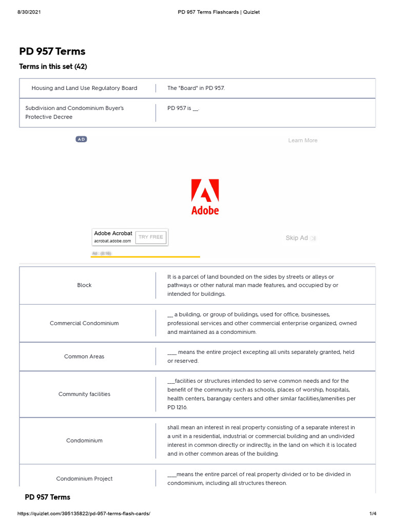Click the Common Areas term card
The image size is (394, 526).
84,356
